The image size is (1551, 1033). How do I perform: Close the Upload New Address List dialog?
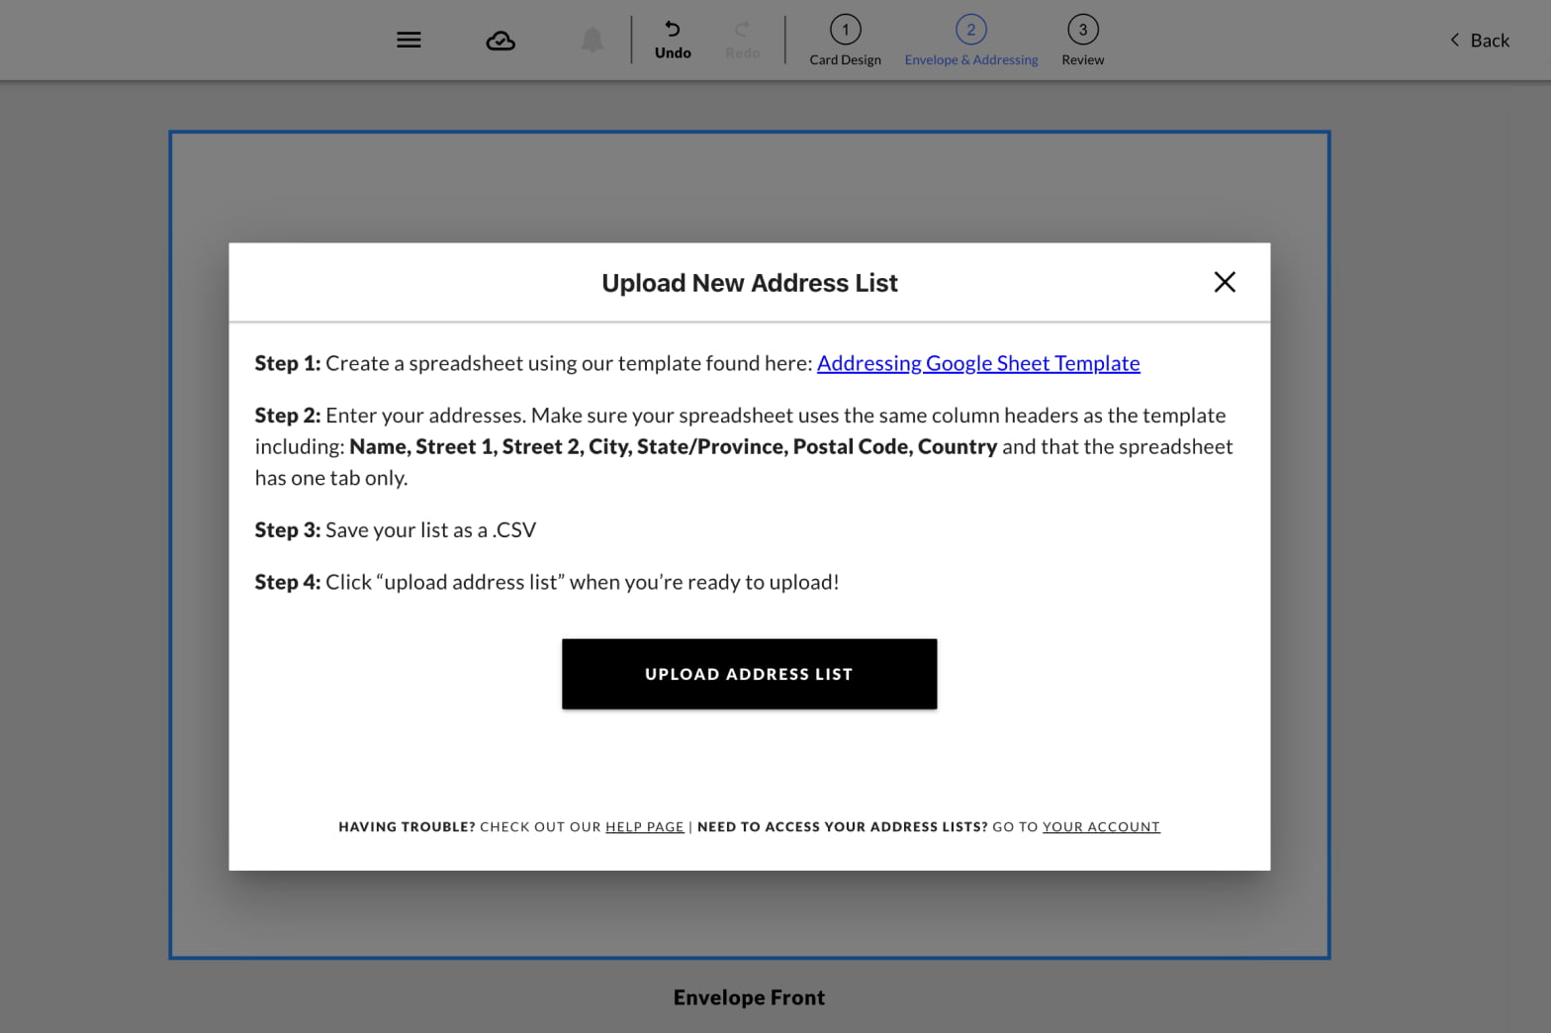1225,282
